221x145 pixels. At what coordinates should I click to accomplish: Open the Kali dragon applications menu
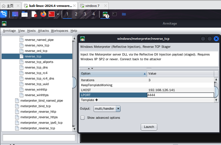click(4, 14)
